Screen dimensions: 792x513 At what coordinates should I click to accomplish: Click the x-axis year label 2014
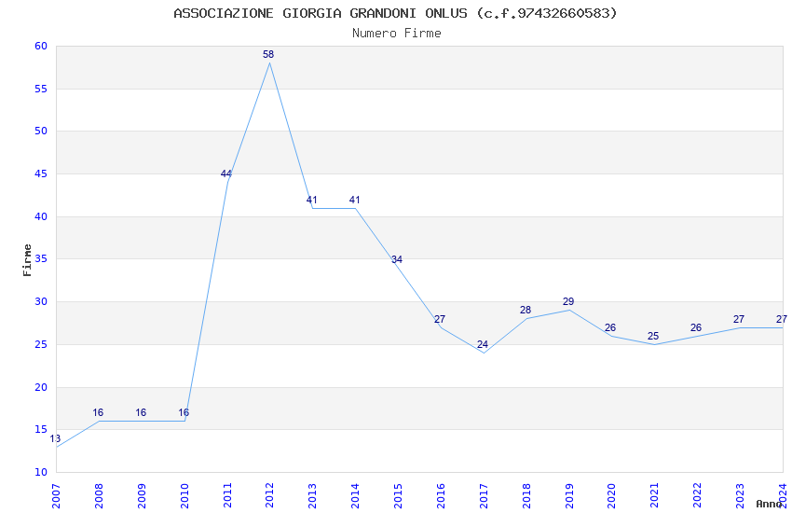pyautogui.click(x=355, y=495)
